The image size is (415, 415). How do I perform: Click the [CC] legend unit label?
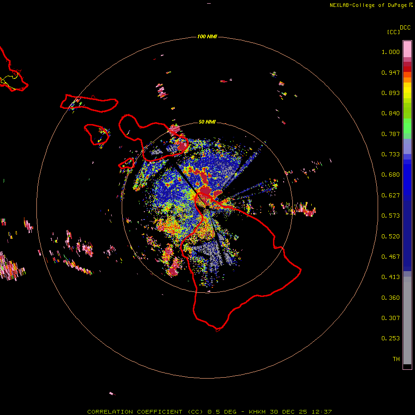tap(393, 32)
